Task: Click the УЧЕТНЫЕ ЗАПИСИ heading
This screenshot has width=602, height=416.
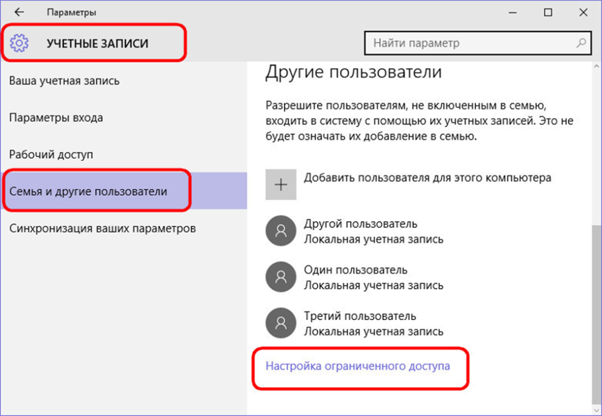Action: tap(98, 43)
